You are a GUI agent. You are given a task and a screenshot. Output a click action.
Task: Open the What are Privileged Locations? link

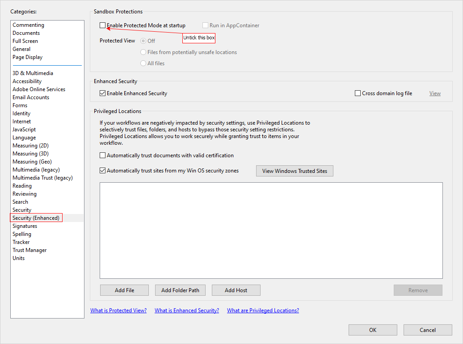point(263,310)
